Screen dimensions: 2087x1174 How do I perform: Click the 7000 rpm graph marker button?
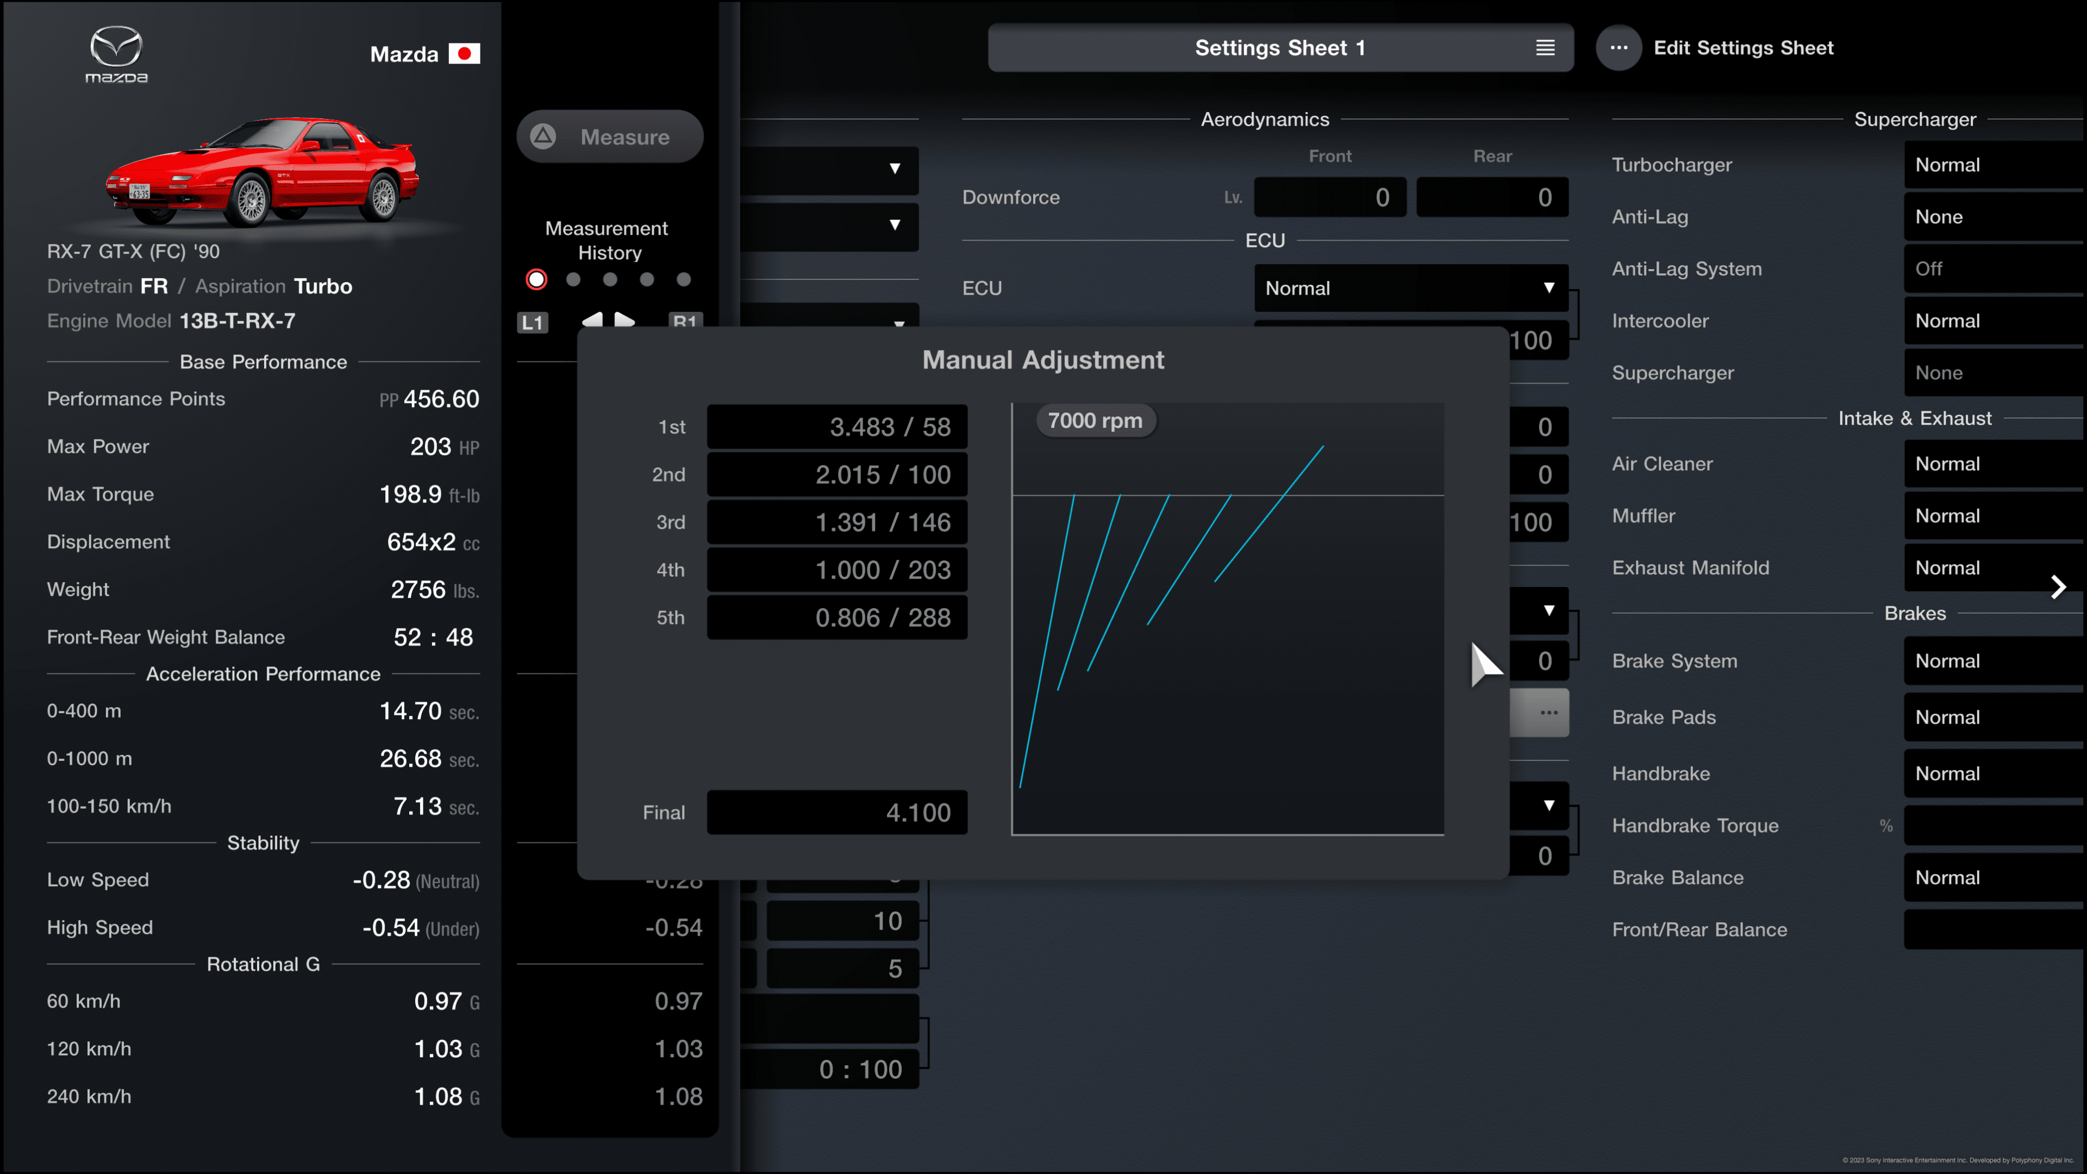(x=1094, y=420)
